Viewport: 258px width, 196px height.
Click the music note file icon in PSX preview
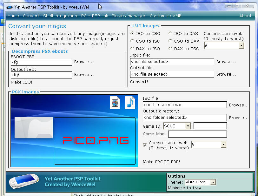coord(130,102)
